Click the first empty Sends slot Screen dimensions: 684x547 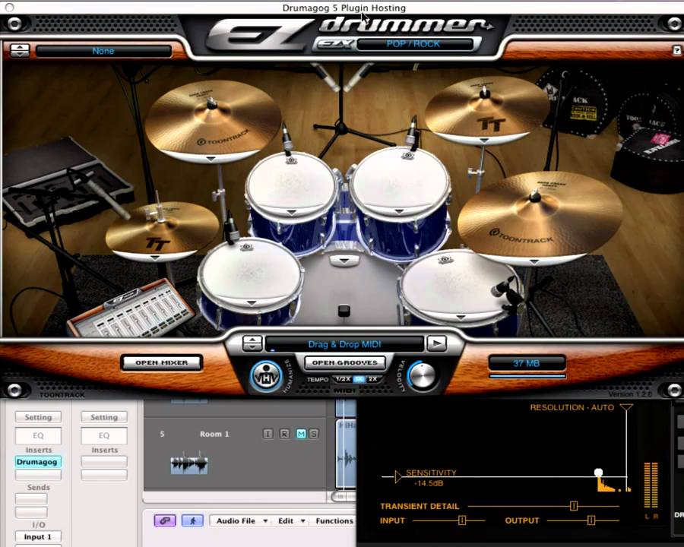31,498
